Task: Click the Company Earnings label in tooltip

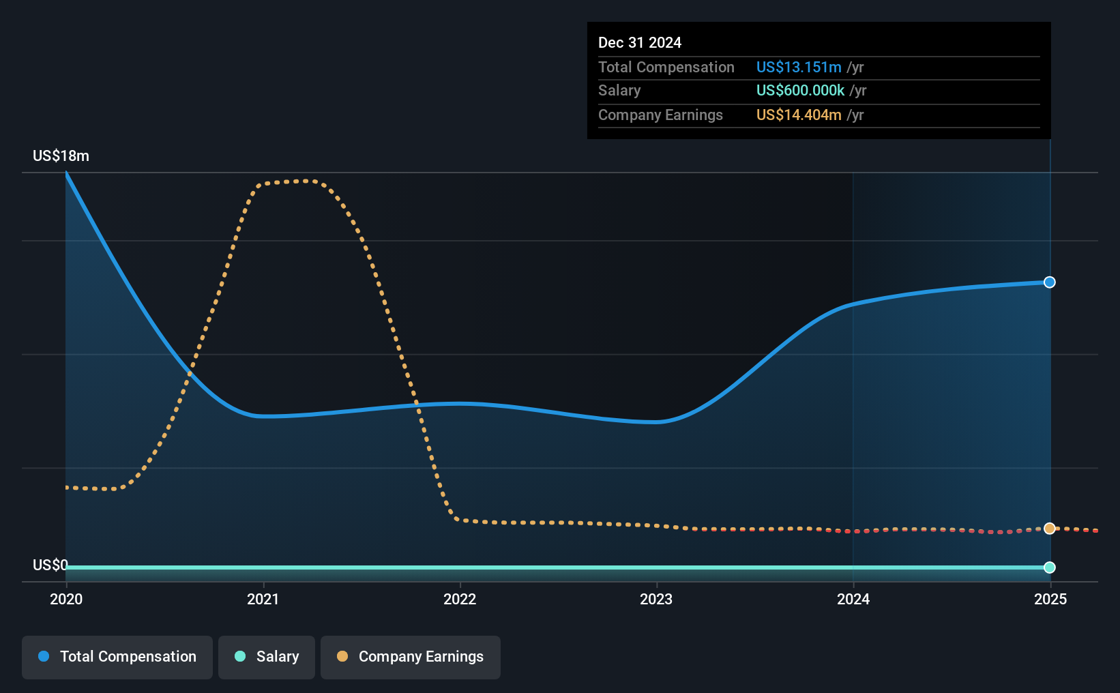Action: click(660, 115)
